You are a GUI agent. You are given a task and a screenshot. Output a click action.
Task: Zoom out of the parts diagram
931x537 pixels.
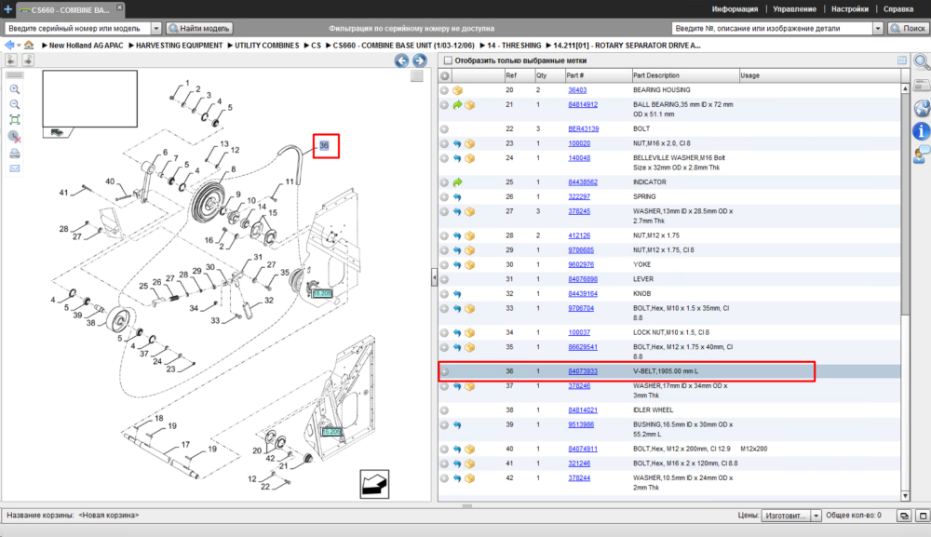[15, 104]
